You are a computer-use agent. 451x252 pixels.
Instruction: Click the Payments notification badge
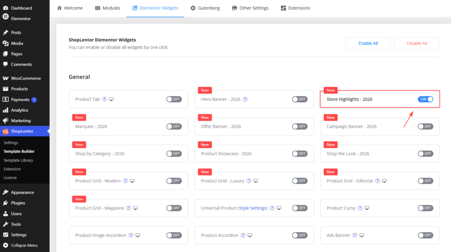[x=34, y=100]
